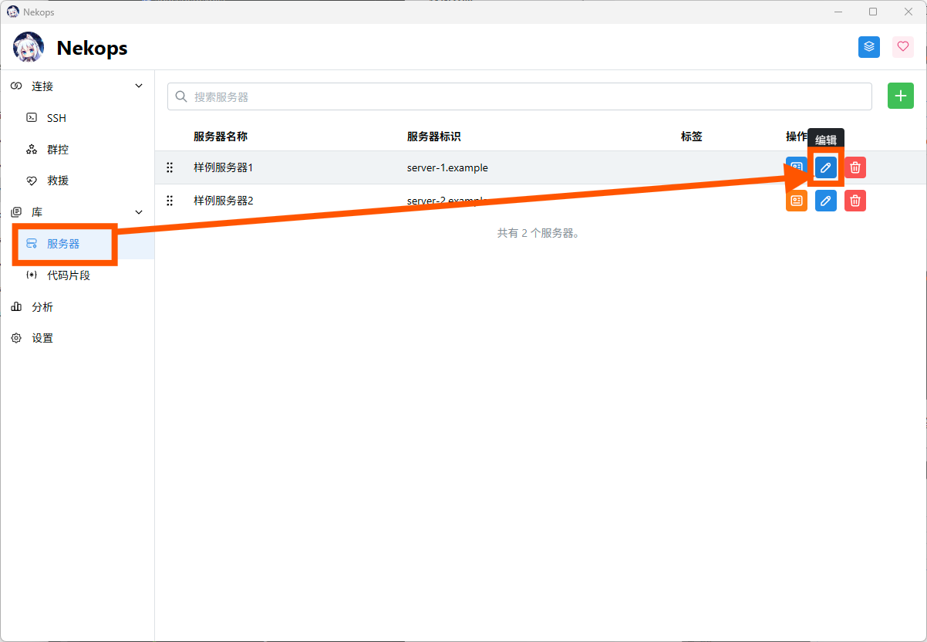The width and height of the screenshot is (927, 642).
Task: Grab the drag handle of 样例服务器2
Action: point(170,201)
